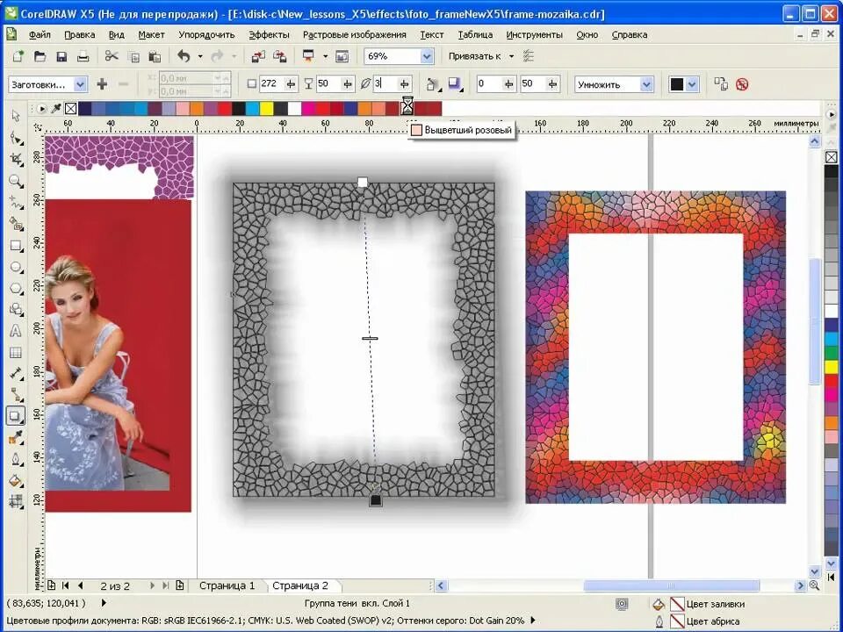Click the no-color X swatch in document palette
The width and height of the screenshot is (843, 632).
pos(70,109)
